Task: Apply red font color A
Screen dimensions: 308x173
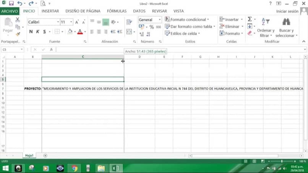Action: coord(80,32)
